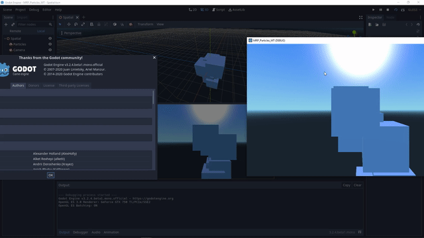424x238 pixels.
Task: Add a new child node
Action: (6, 24)
